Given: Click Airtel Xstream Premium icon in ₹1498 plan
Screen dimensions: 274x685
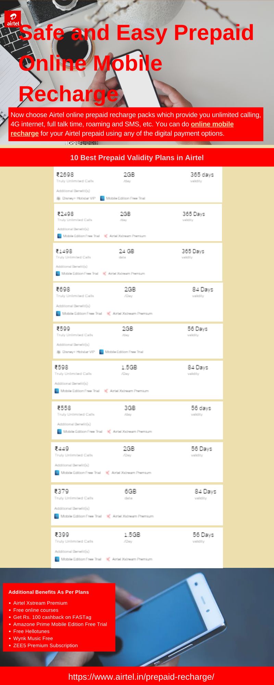Looking at the screenshot, I should pos(104,274).
